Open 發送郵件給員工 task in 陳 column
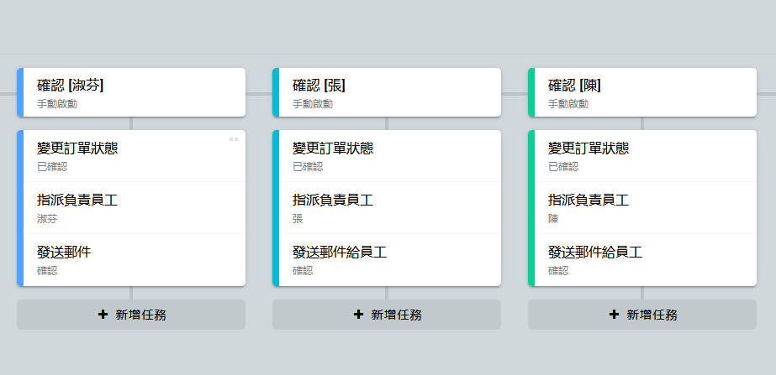 [x=644, y=260]
